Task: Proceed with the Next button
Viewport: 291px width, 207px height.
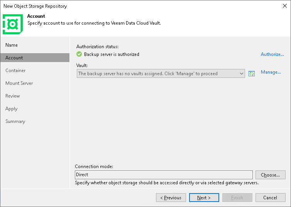Action: 204,198
